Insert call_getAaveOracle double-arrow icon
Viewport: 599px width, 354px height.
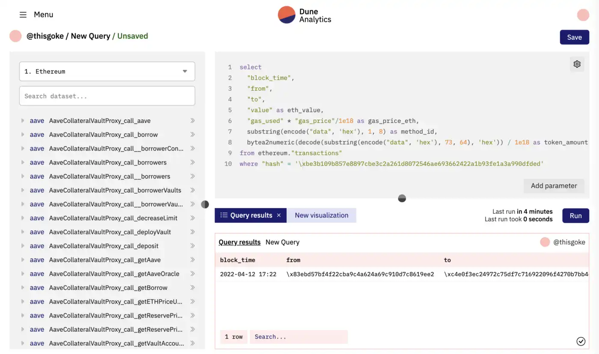(193, 274)
